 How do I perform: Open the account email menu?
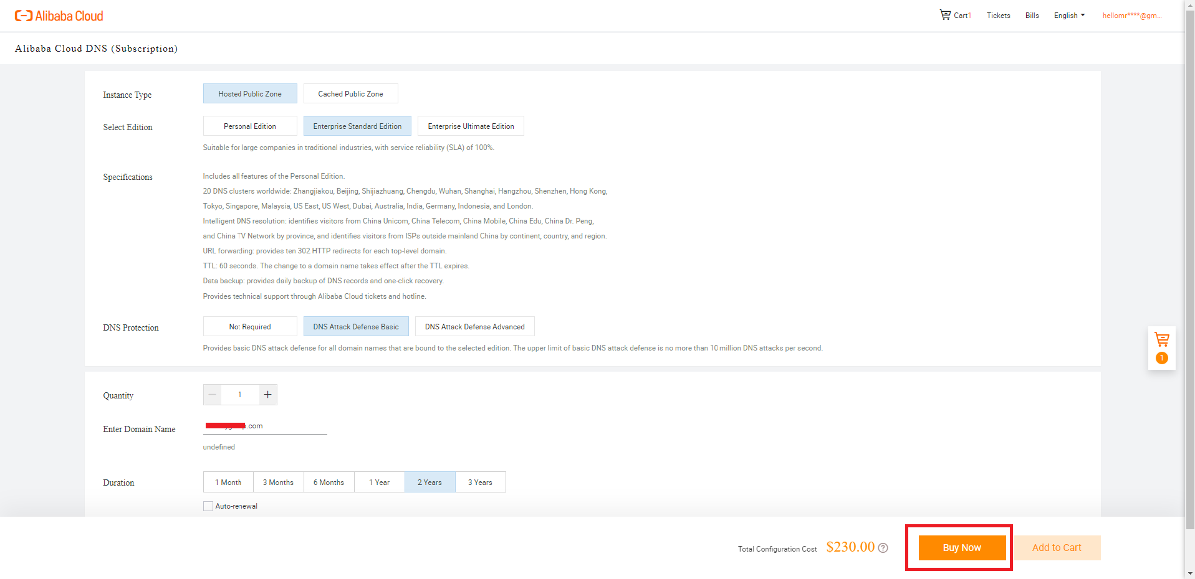[x=1131, y=16]
